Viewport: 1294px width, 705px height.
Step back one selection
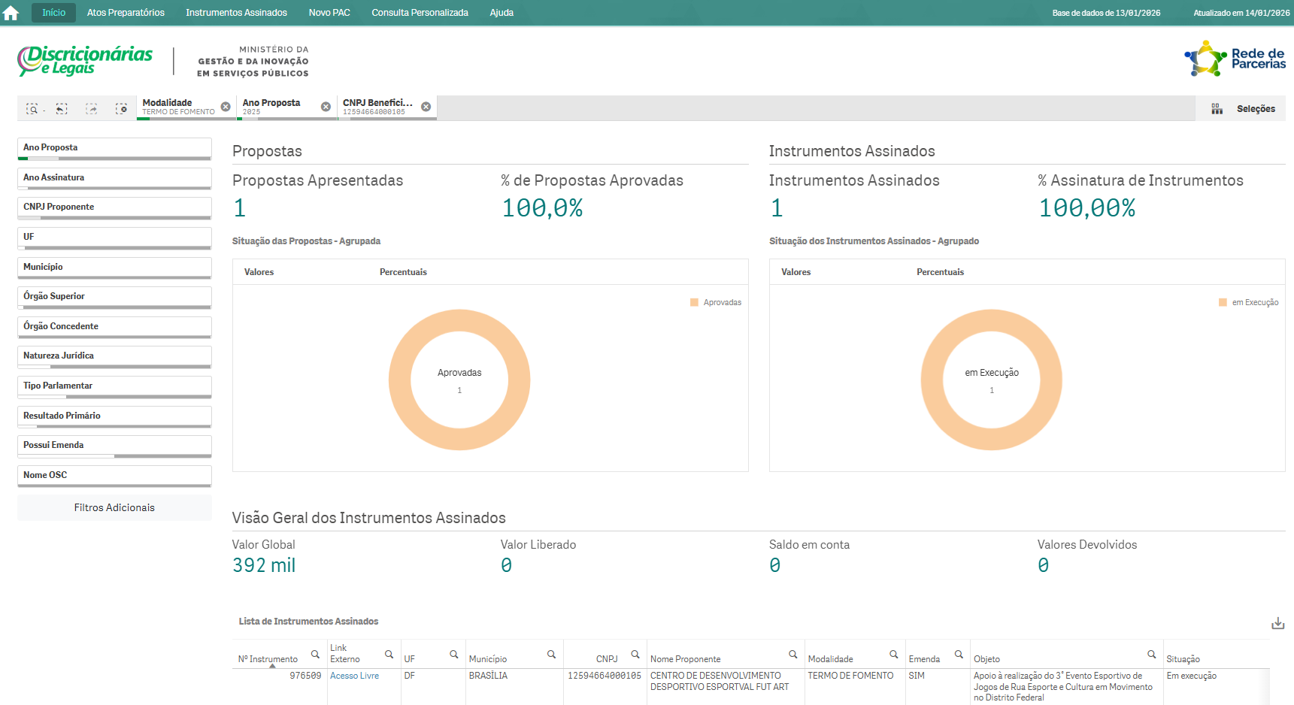click(62, 109)
